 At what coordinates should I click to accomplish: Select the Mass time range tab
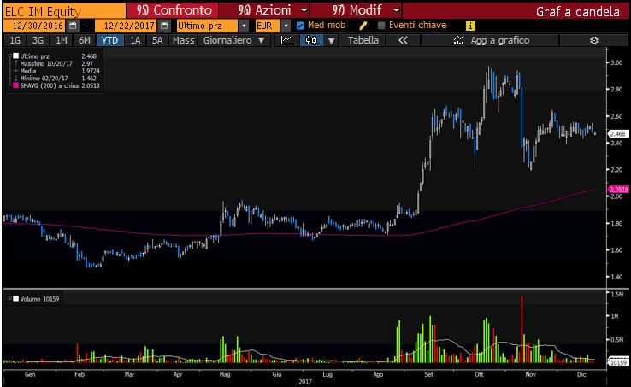183,40
